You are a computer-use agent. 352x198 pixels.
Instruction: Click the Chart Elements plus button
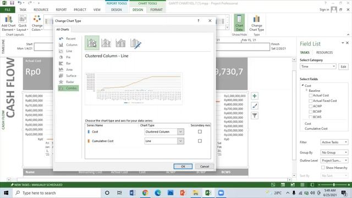pos(255,96)
